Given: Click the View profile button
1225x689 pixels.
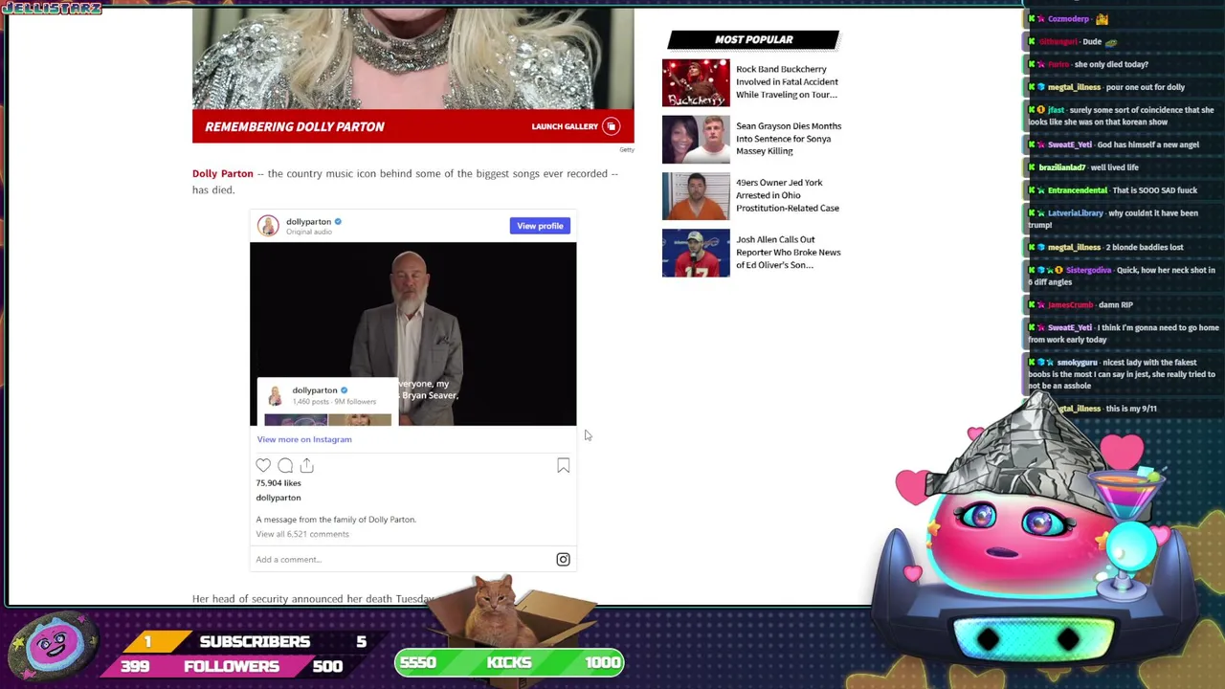Looking at the screenshot, I should point(540,226).
